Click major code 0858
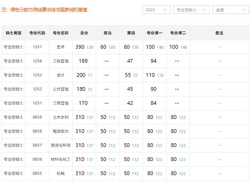 [x=37, y=131]
